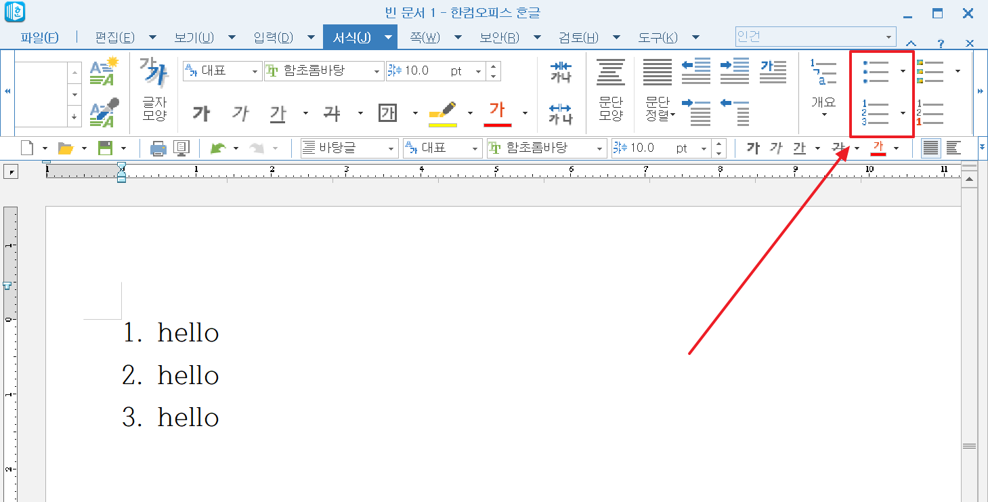Open help with the question mark icon
This screenshot has width=988, height=502.
(941, 44)
